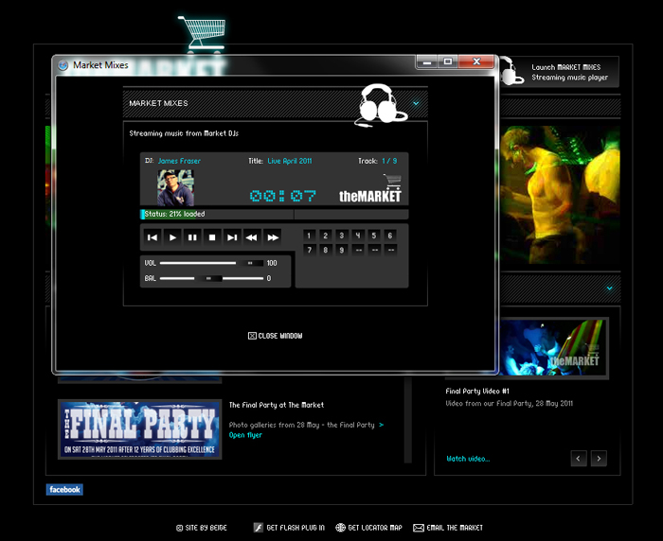The image size is (663, 541).
Task: Select track number 3
Action: click(342, 236)
